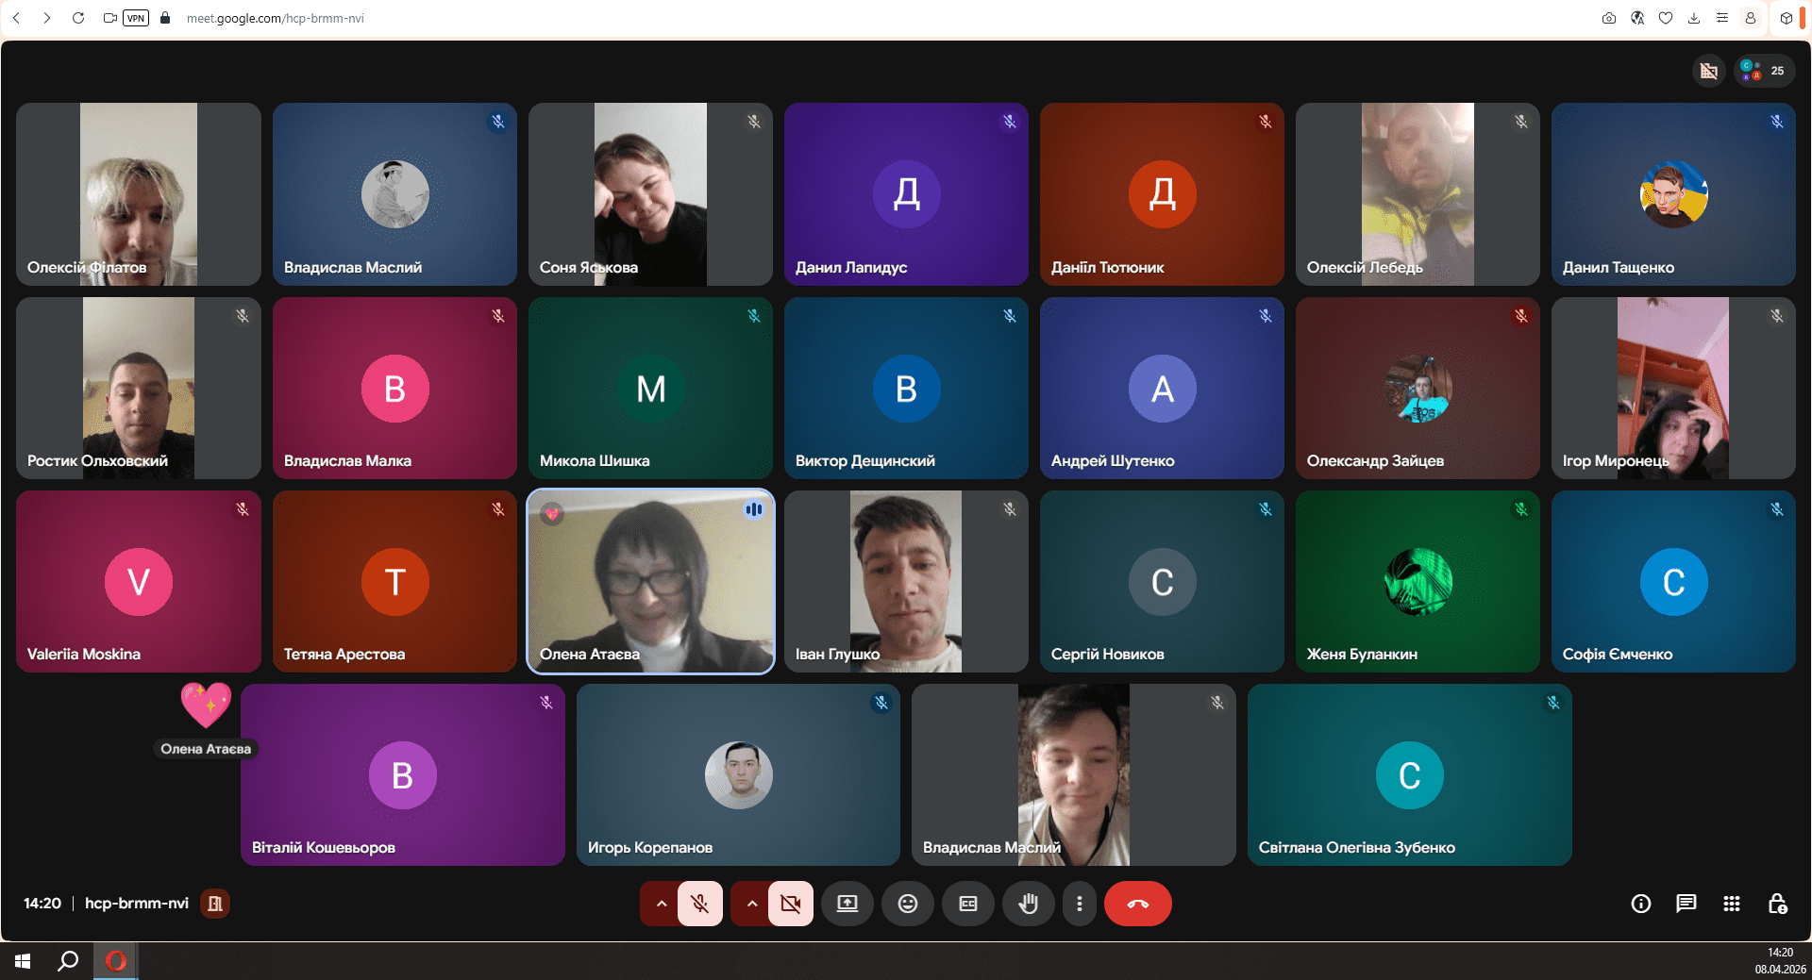Click the meeting code hcp-brmm-nvi
The width and height of the screenshot is (1812, 980).
(137, 904)
